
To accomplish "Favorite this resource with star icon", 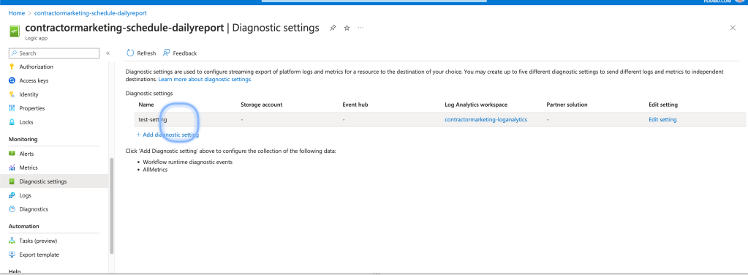I will point(347,29).
